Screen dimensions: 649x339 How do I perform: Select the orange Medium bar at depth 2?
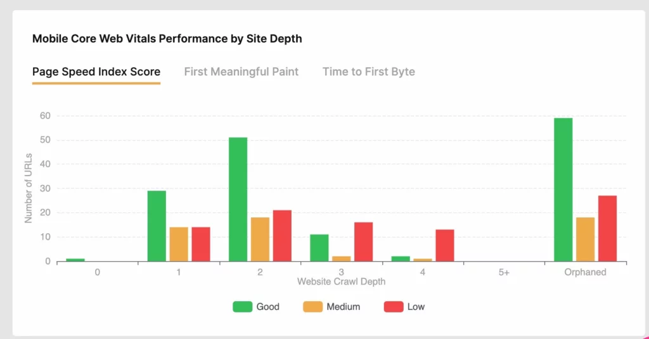tap(260, 240)
